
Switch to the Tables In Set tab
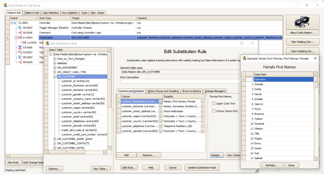[32, 13]
